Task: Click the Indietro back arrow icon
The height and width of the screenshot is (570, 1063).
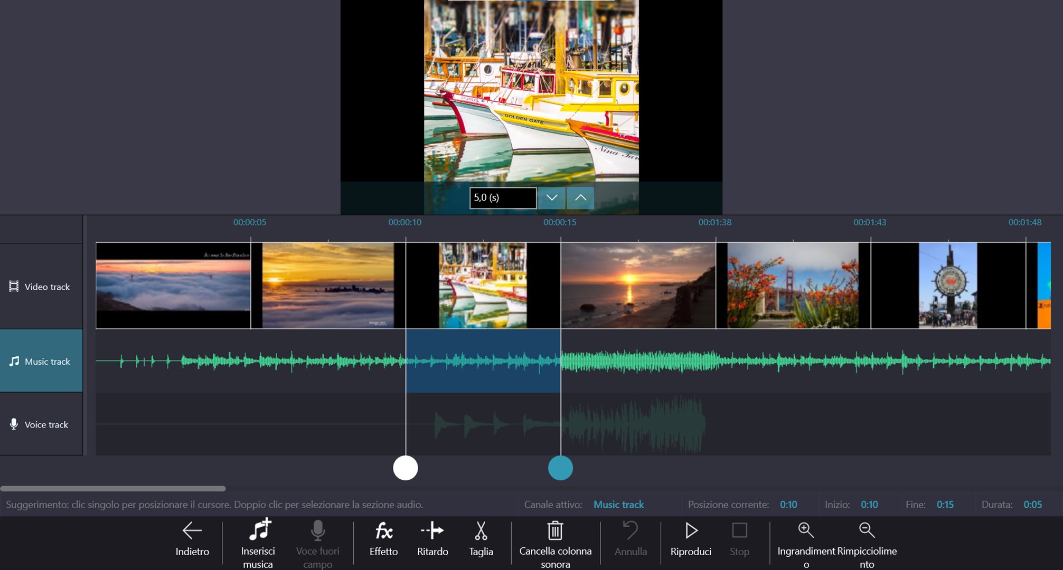Action: tap(192, 530)
